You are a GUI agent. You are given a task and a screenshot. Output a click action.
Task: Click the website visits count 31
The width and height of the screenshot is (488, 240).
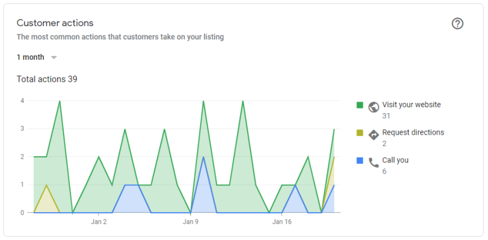point(386,116)
